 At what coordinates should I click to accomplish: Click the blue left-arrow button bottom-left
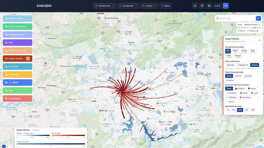[x=4, y=146]
